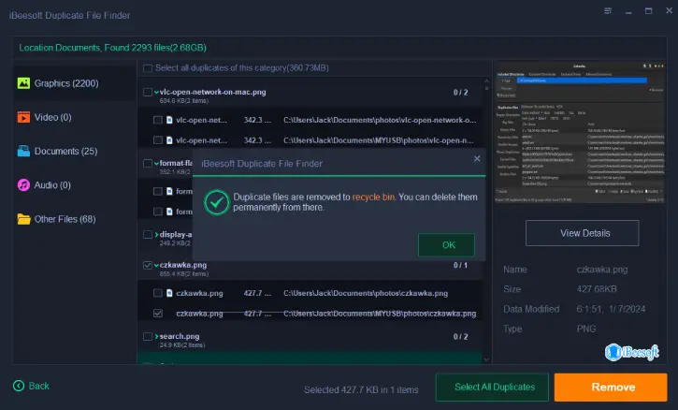
Task: Check the vlc-open-network-on-mac.png group checkbox
Action: point(148,93)
